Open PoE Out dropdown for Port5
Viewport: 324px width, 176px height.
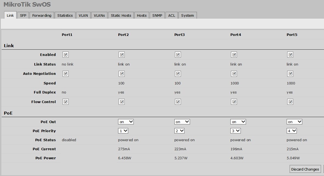(x=294, y=122)
